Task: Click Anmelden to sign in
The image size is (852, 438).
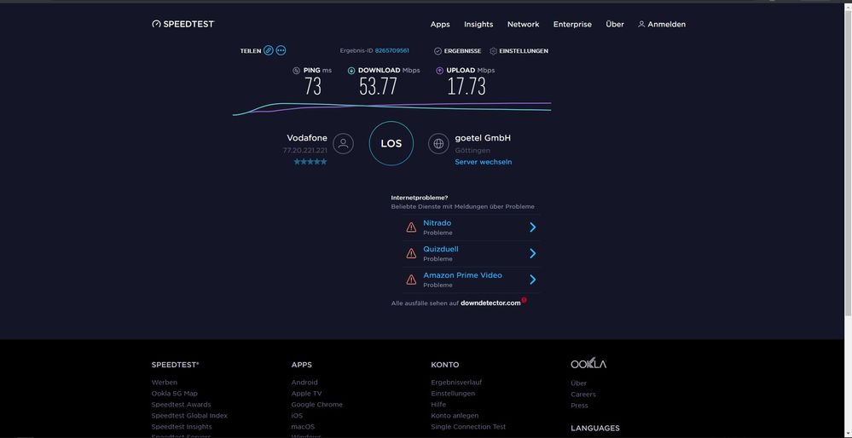Action: (667, 25)
